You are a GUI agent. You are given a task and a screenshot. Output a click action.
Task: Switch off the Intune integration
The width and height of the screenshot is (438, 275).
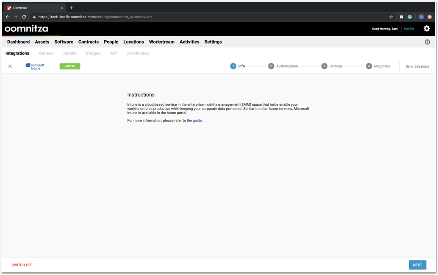[22, 265]
